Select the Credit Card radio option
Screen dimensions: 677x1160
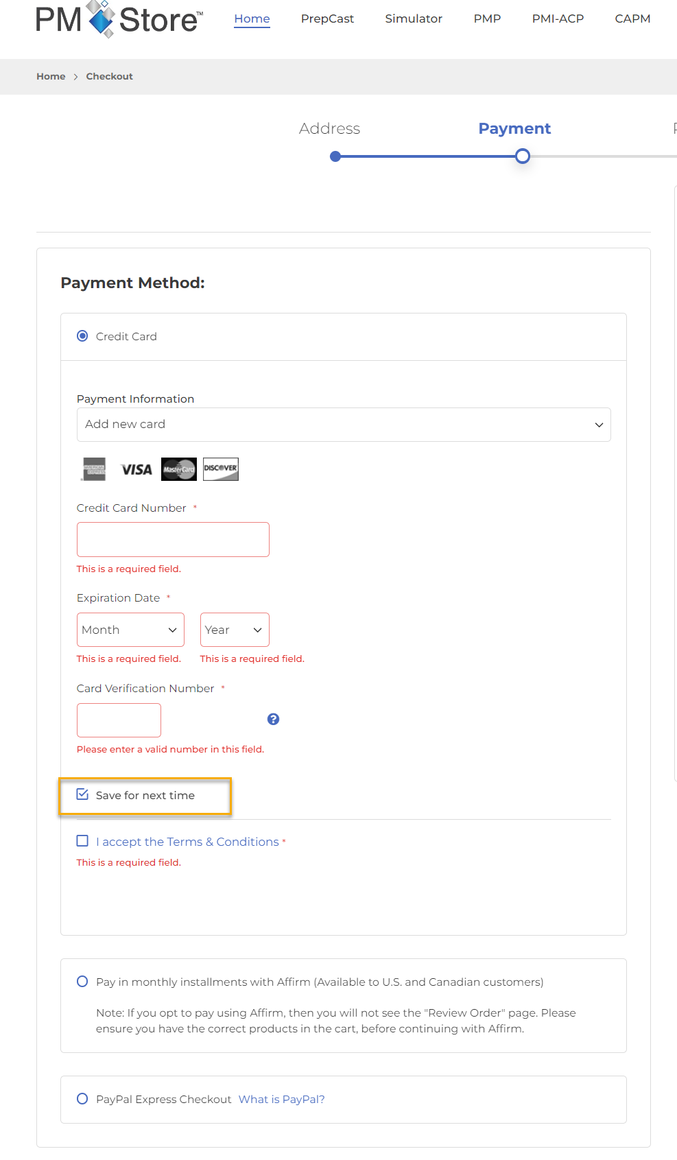(82, 336)
